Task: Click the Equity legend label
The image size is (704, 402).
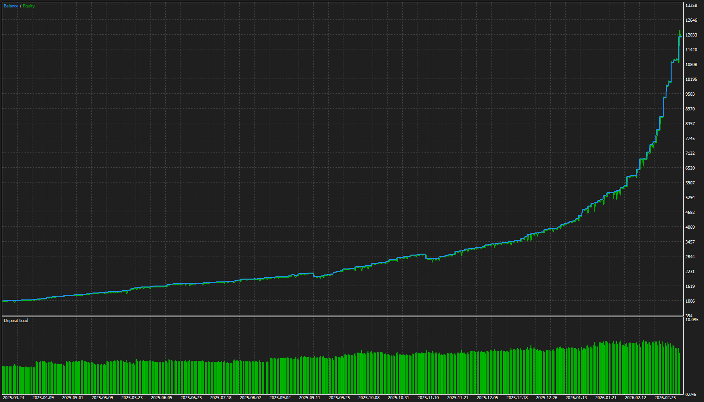Action: click(x=29, y=6)
